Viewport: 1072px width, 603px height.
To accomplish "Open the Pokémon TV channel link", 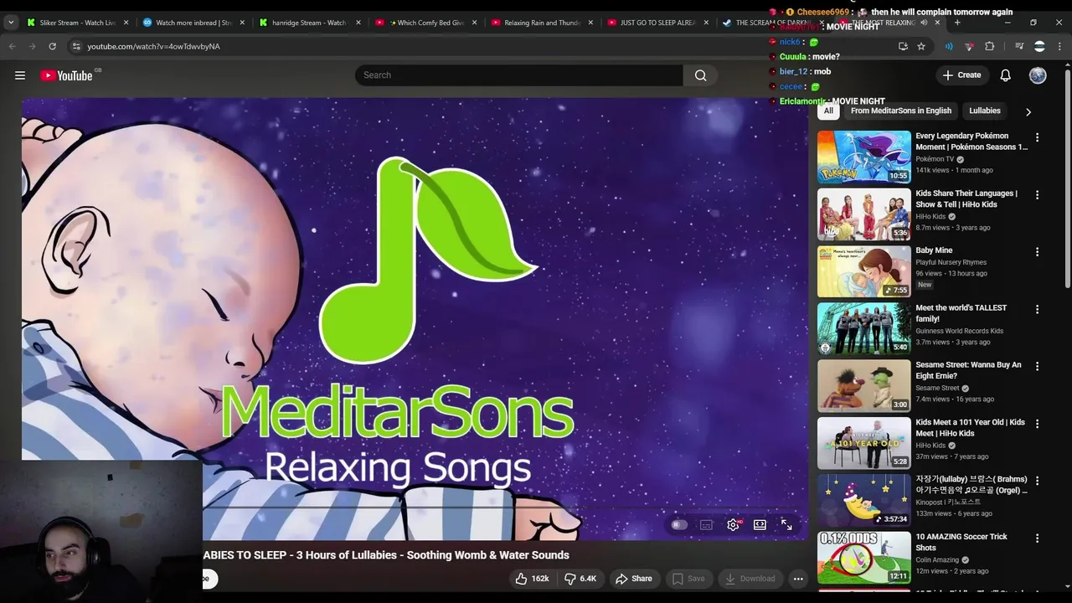I will 935,159.
